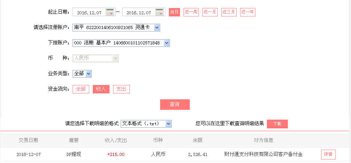Set date range to 近三月
The width and height of the screenshot is (351, 163).
[229, 12]
